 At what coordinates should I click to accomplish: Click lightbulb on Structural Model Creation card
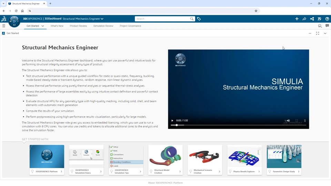pos(151,172)
